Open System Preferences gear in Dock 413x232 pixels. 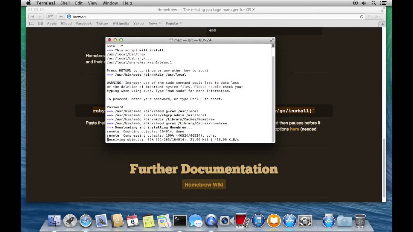tap(305, 221)
